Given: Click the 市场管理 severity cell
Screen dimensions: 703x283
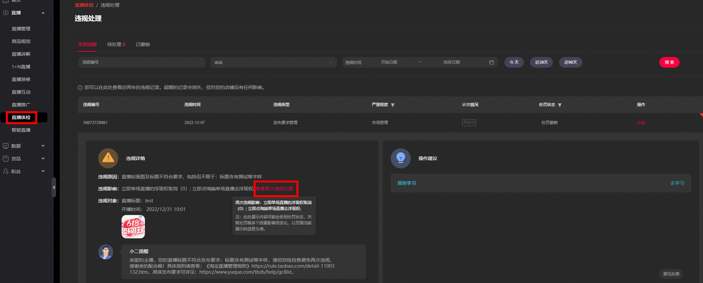Looking at the screenshot, I should pyautogui.click(x=380, y=123).
